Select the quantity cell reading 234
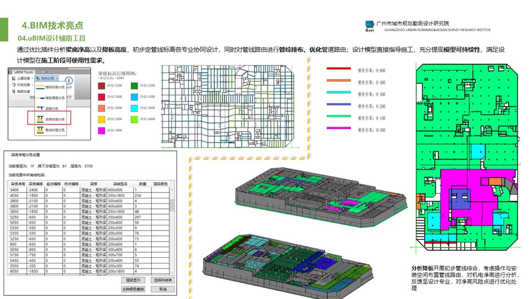Image resolution: width=532 pixels, height=299 pixels. tap(143, 196)
